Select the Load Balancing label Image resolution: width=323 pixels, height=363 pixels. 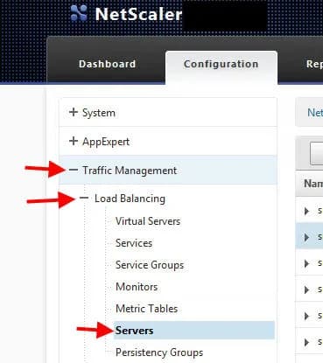130,199
